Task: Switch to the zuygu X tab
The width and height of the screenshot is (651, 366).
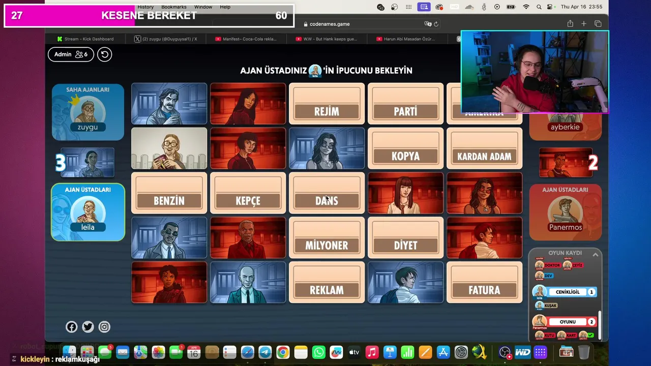Action: coord(167,39)
